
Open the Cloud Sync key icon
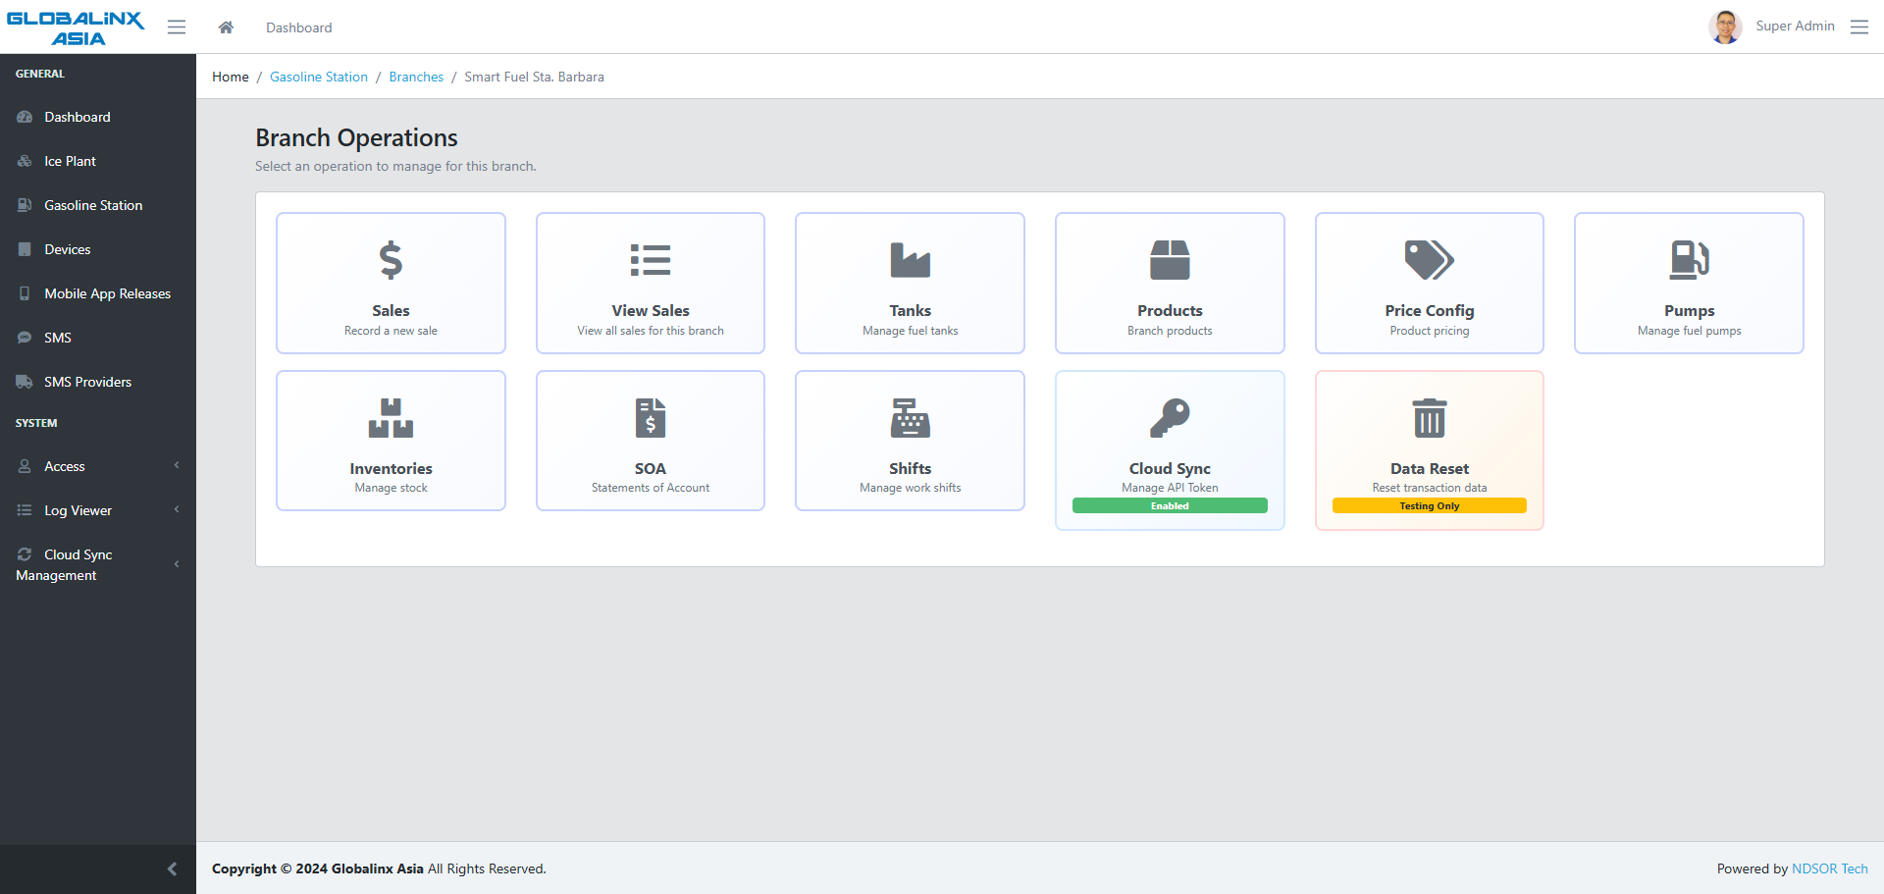[1170, 418]
